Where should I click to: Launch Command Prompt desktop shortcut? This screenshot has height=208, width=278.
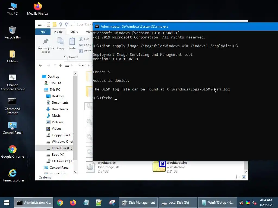[x=12, y=106]
